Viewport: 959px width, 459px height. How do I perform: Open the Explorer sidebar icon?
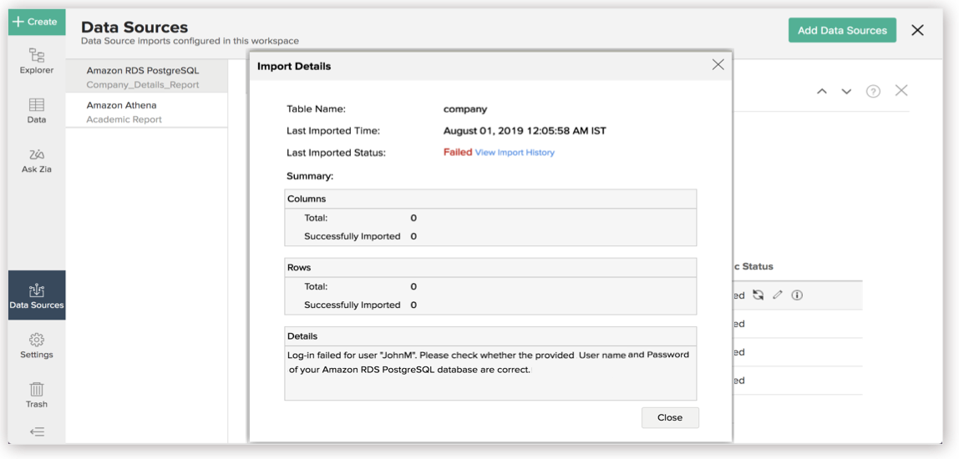(37, 61)
